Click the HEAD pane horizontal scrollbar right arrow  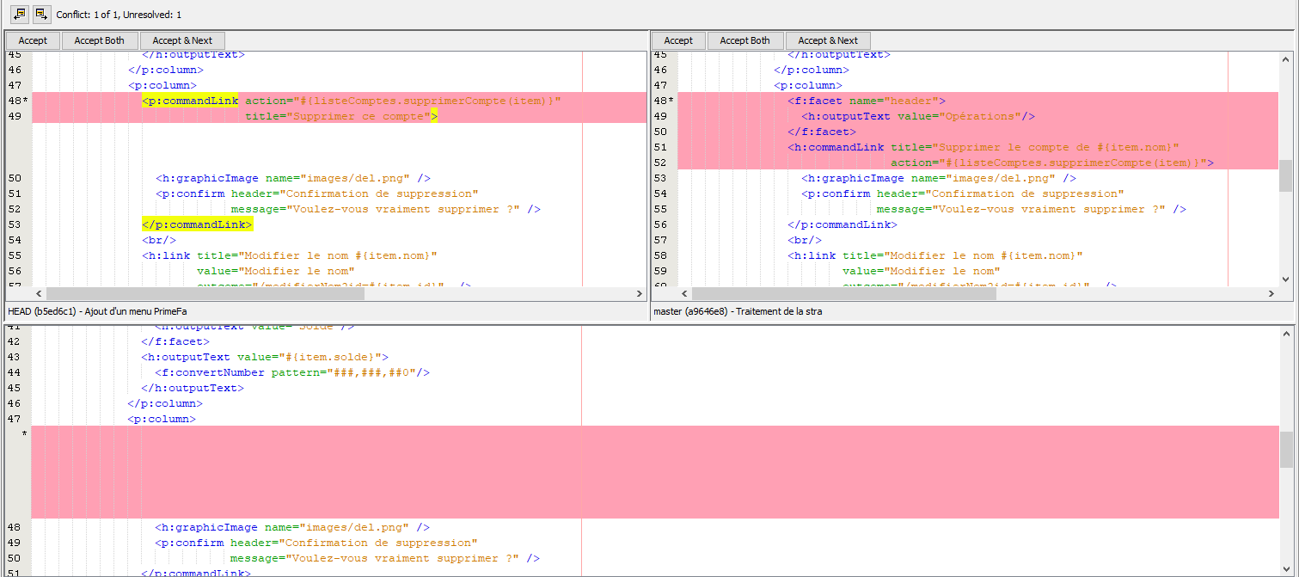click(x=639, y=294)
